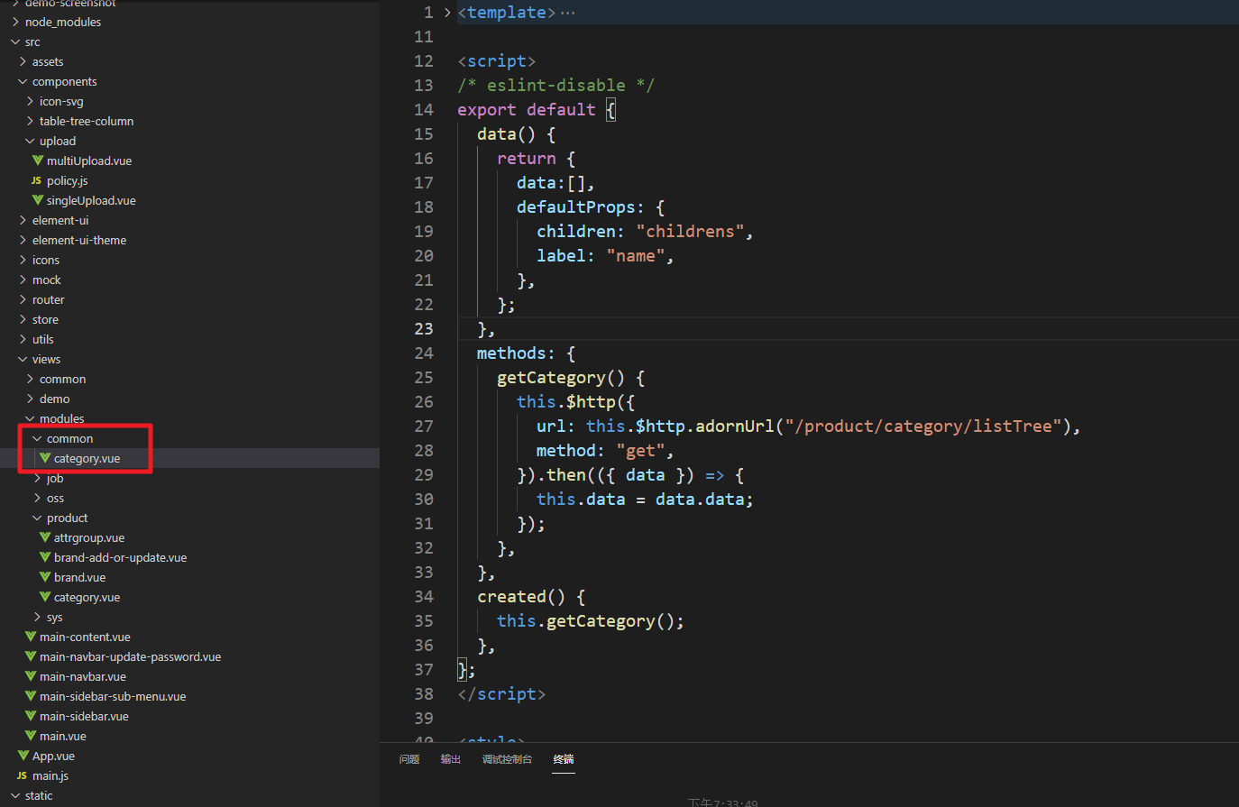Click the eslint-disable comment on line 13
1239x807 pixels.
(556, 86)
